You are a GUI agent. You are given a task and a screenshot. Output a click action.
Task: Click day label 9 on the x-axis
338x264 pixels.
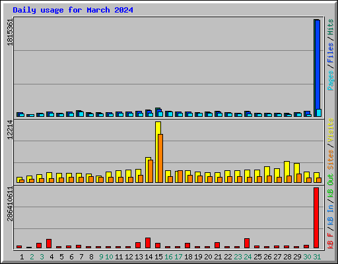coord(101,257)
